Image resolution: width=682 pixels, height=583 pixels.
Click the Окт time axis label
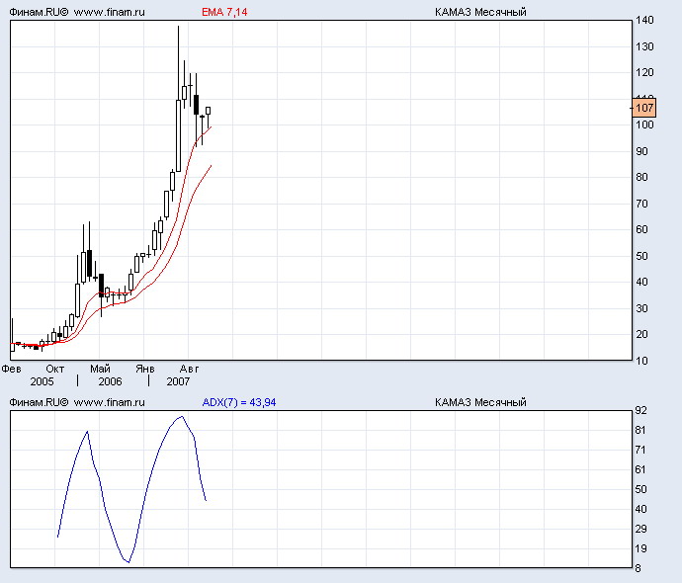55,370
